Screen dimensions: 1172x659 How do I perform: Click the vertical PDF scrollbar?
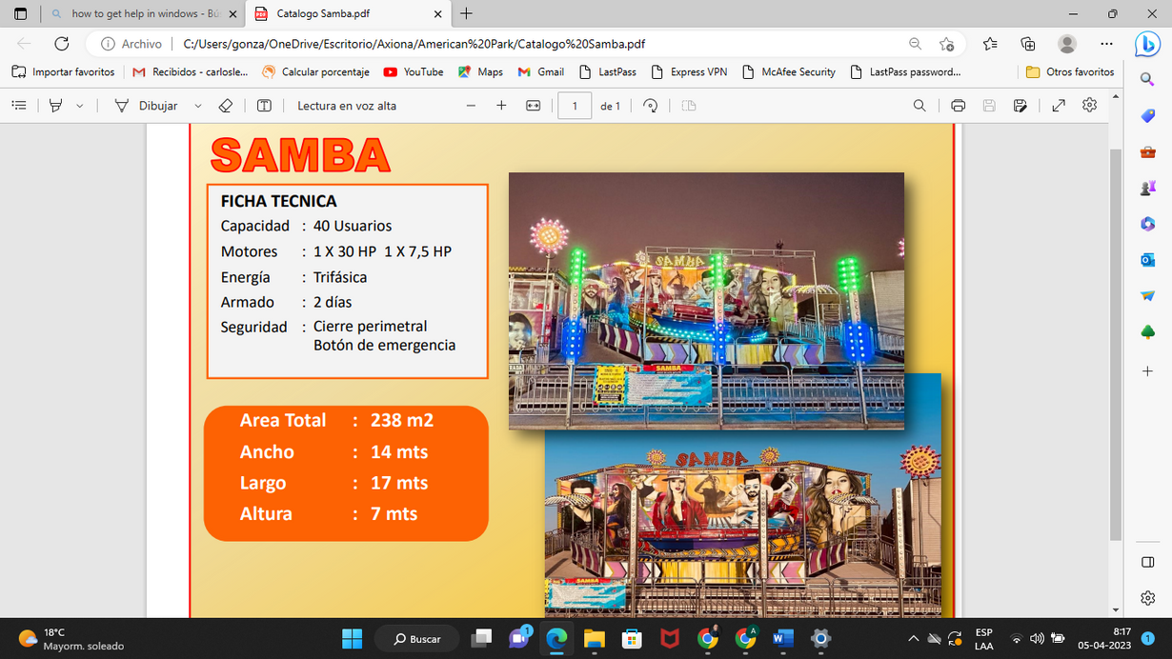1116,345
